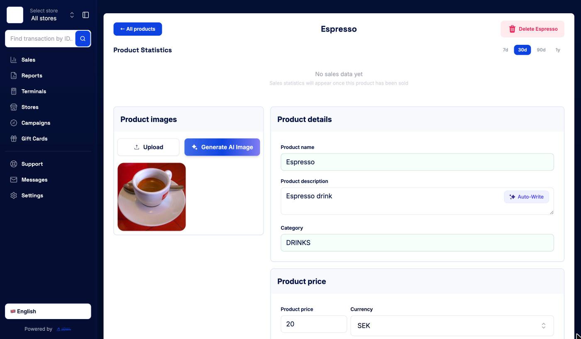Click Upload image button

(149, 147)
